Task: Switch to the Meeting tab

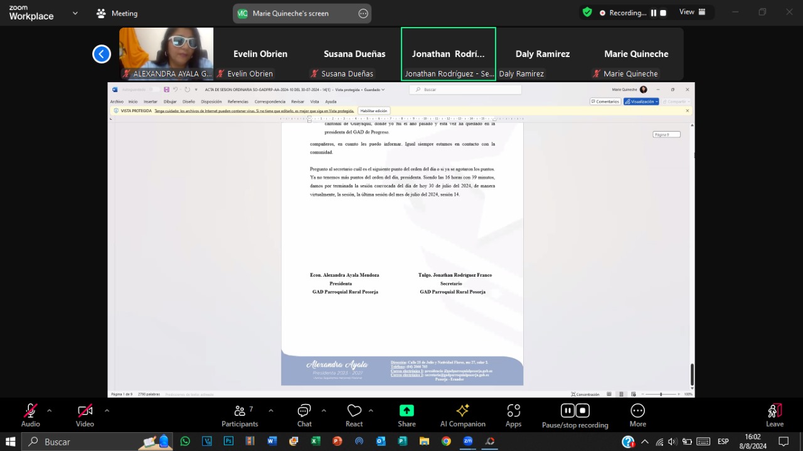Action: tap(117, 13)
